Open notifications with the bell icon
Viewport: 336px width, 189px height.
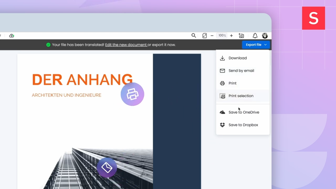pyautogui.click(x=255, y=36)
